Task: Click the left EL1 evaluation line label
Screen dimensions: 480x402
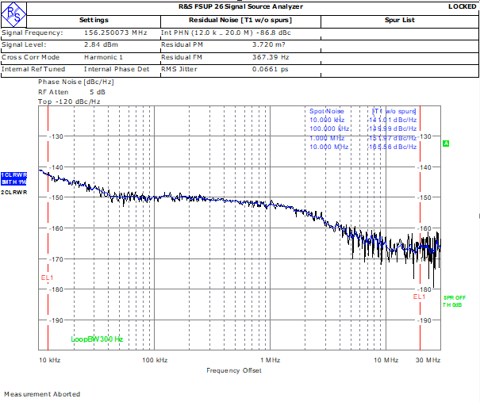Action: [47, 278]
